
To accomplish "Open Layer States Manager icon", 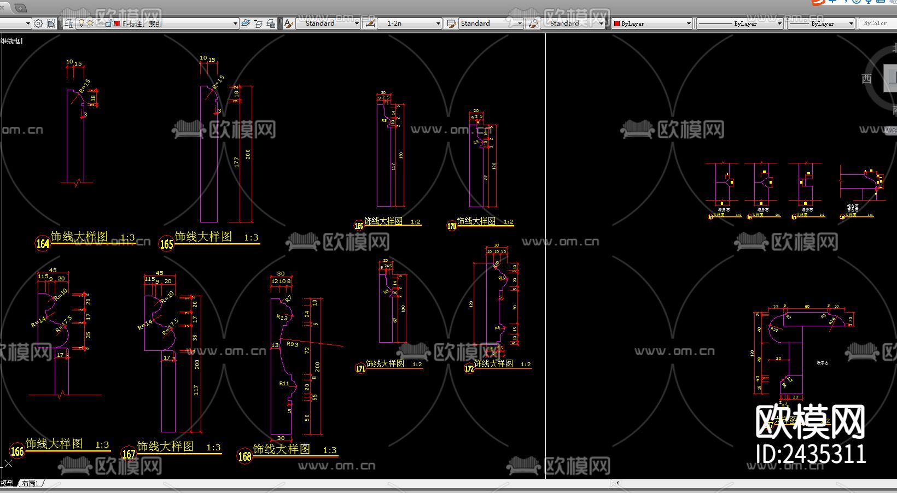I will 271,24.
